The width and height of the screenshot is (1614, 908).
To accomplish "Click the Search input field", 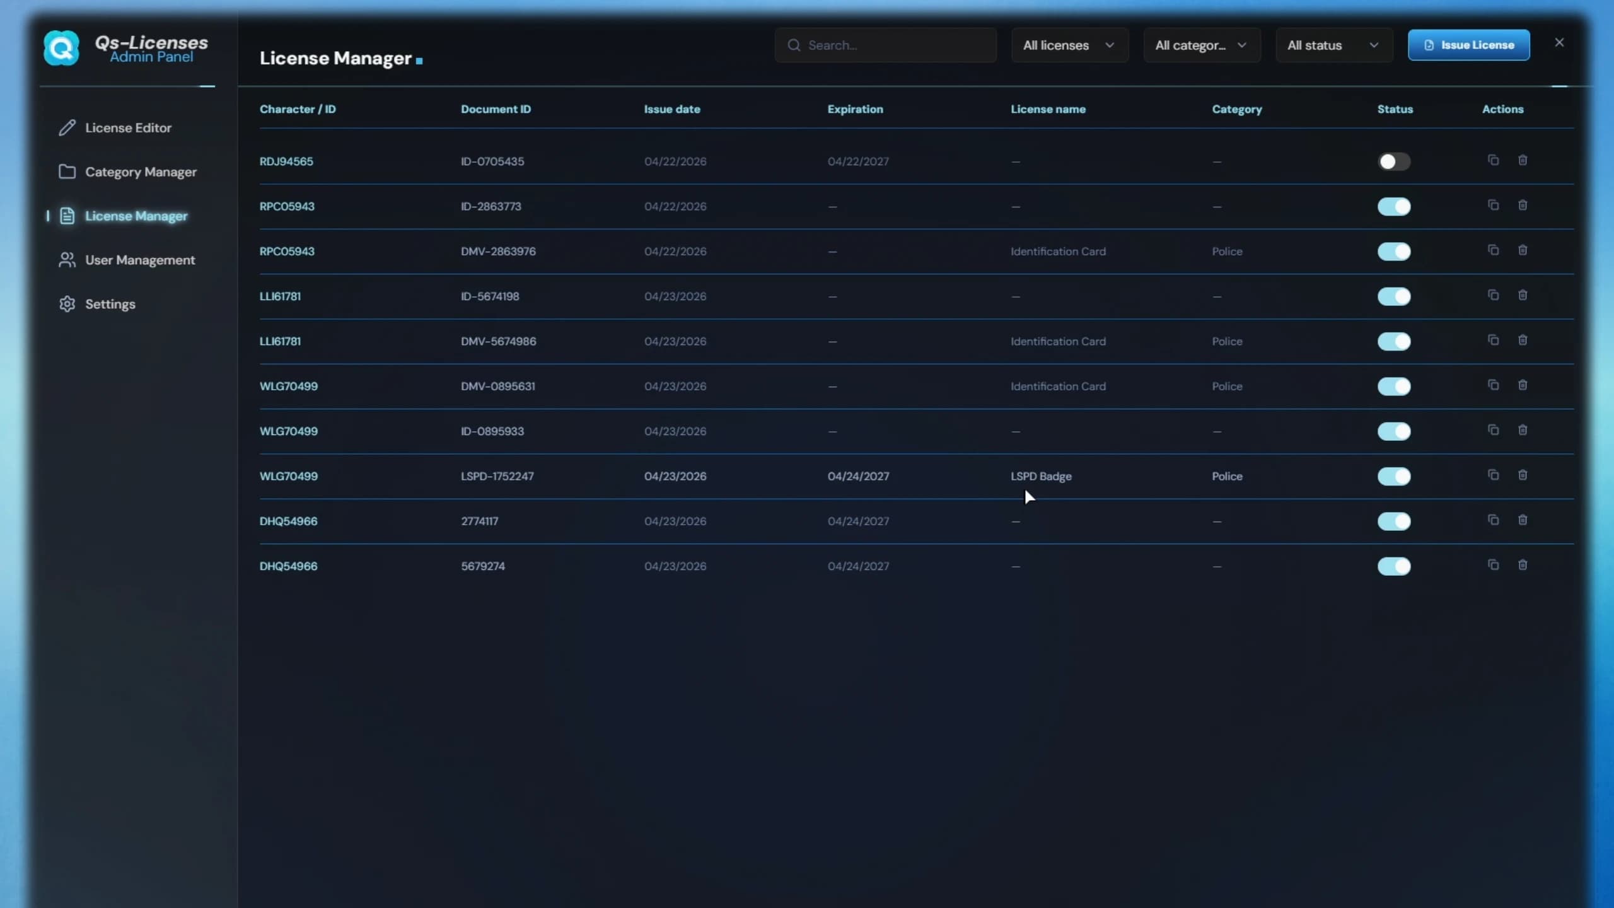I will [x=885, y=45].
